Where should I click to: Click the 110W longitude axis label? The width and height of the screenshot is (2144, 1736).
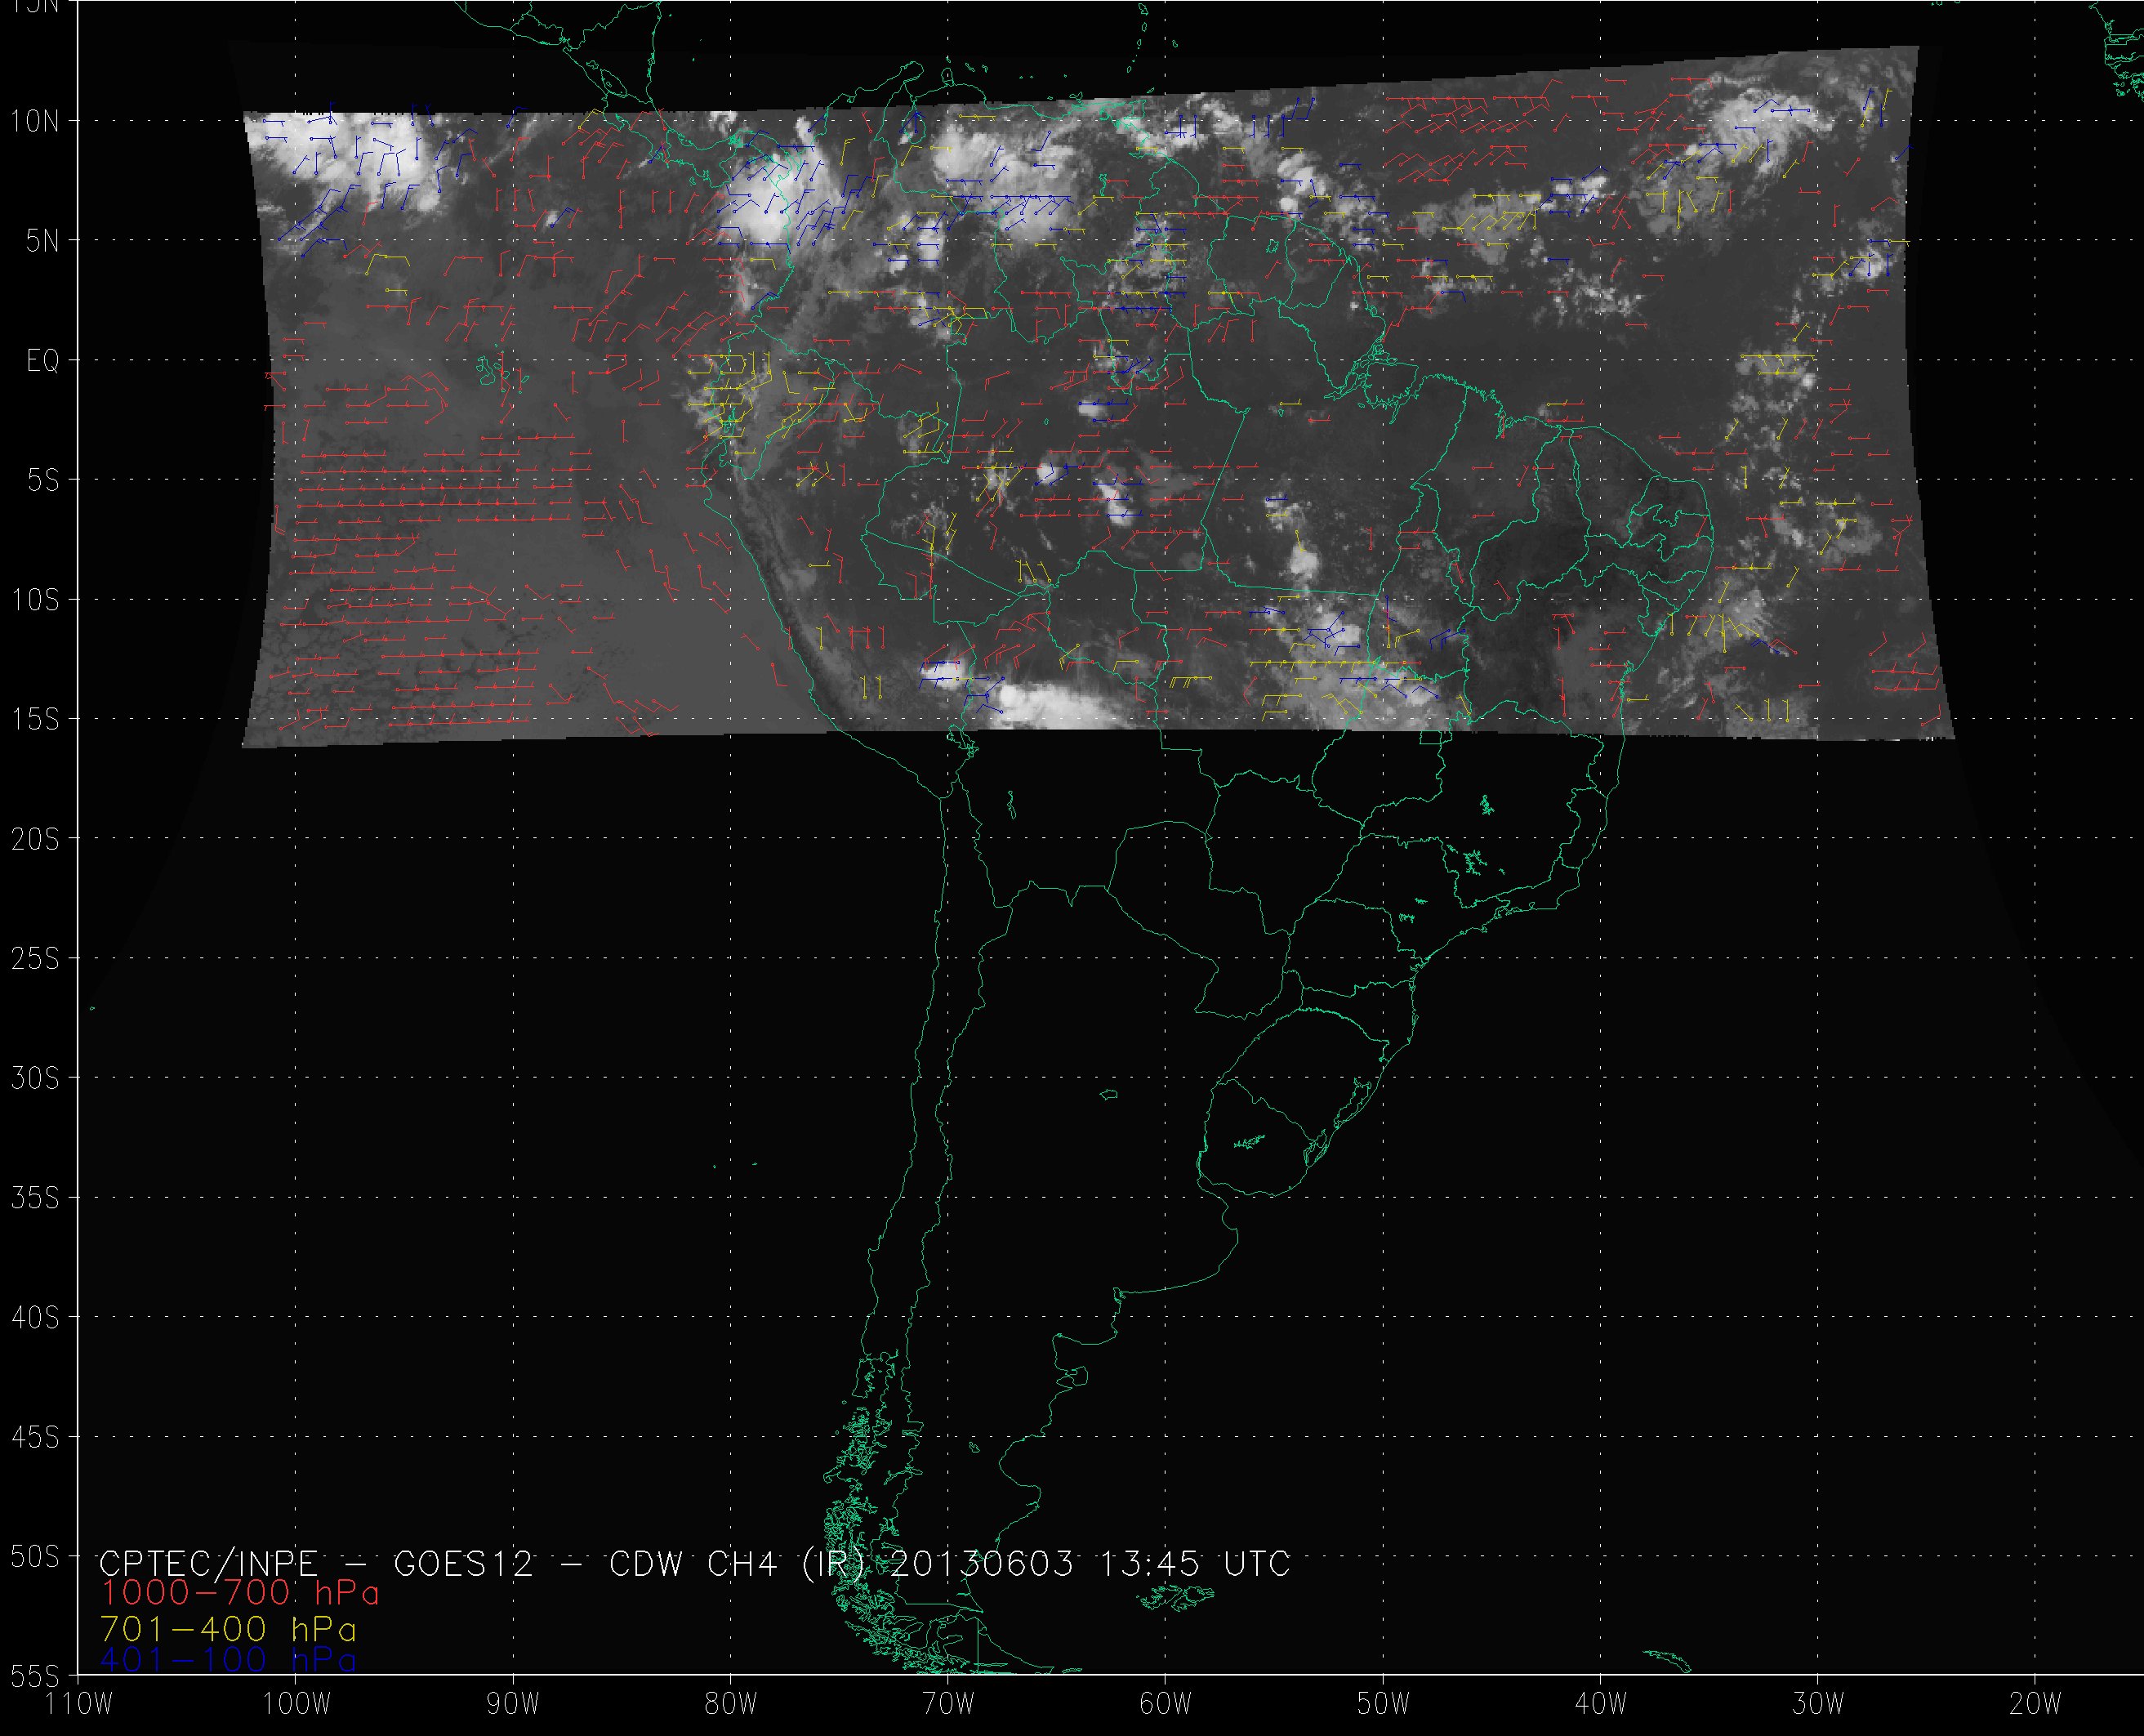point(80,1703)
